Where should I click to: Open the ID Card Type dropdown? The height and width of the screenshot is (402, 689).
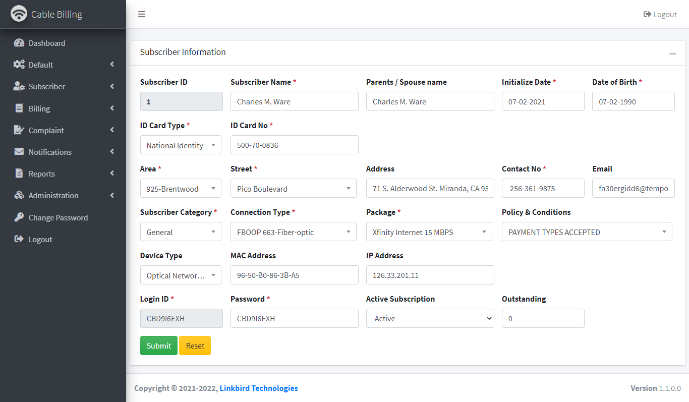[181, 145]
